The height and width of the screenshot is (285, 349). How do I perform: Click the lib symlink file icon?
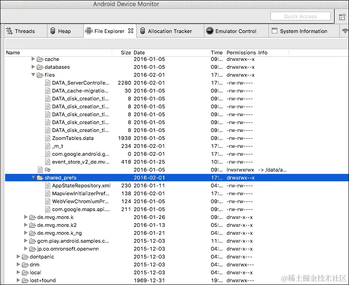tap(40, 170)
